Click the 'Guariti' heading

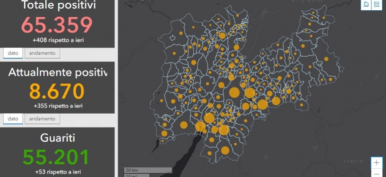pyautogui.click(x=58, y=138)
